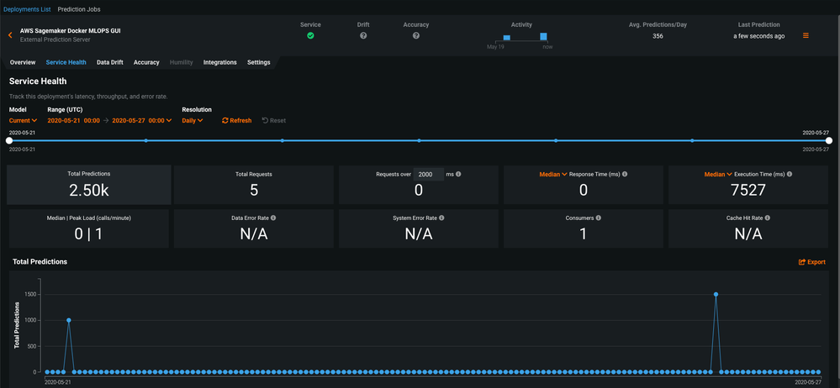Open the Resolution Daily dropdown

[x=193, y=120]
